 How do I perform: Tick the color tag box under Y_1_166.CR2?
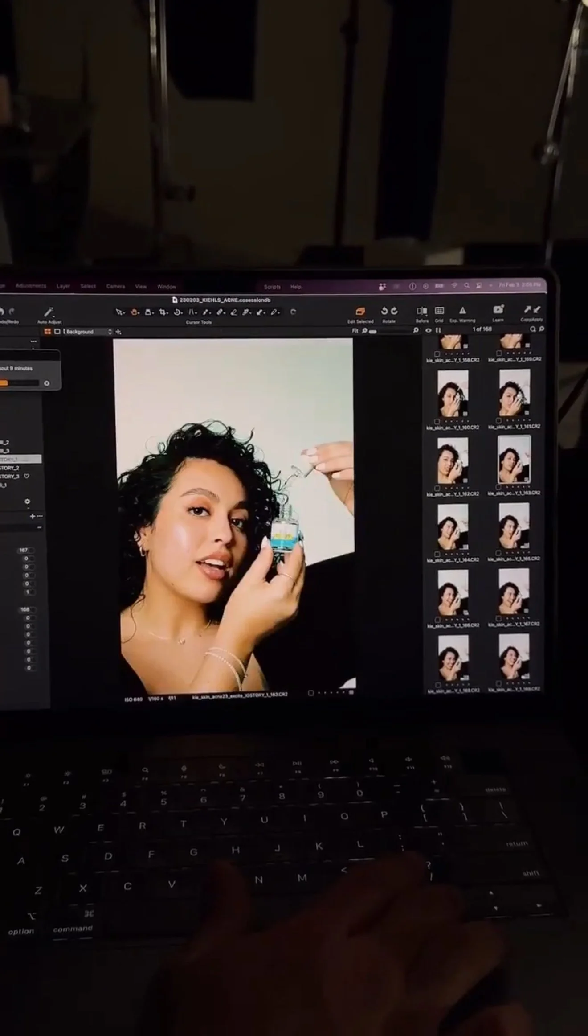(x=437, y=620)
